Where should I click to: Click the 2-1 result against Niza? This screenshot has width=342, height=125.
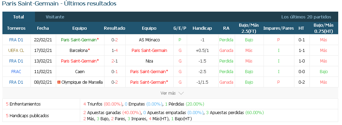(115, 61)
